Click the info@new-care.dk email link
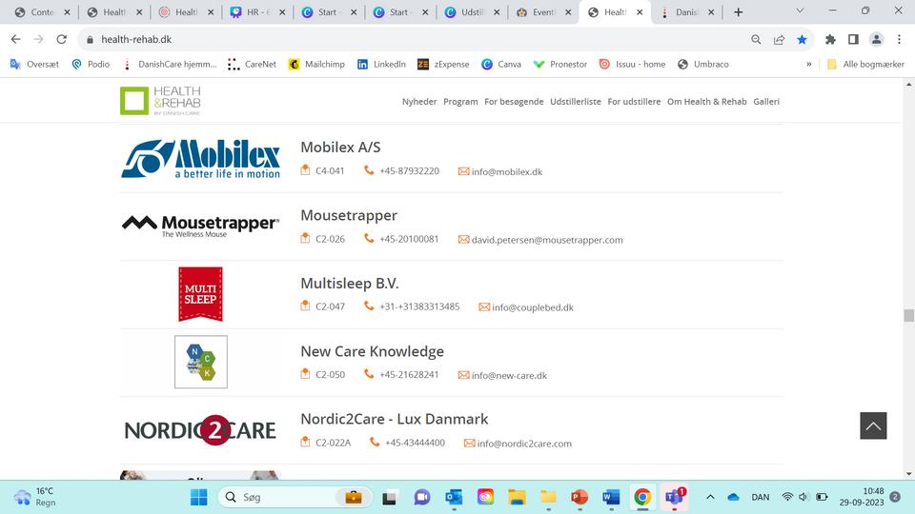This screenshot has width=915, height=514. pyautogui.click(x=509, y=375)
